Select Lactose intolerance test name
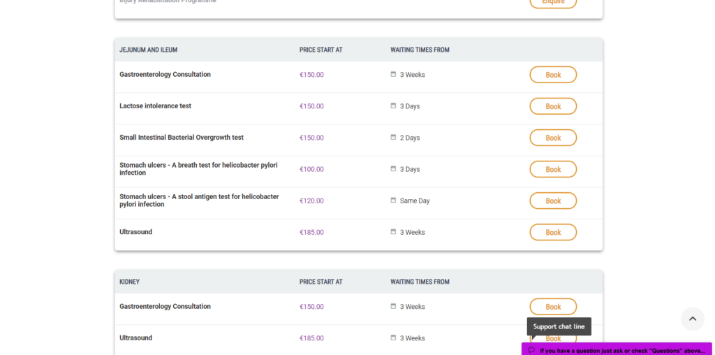Screen dimensions: 715x355 156,106
